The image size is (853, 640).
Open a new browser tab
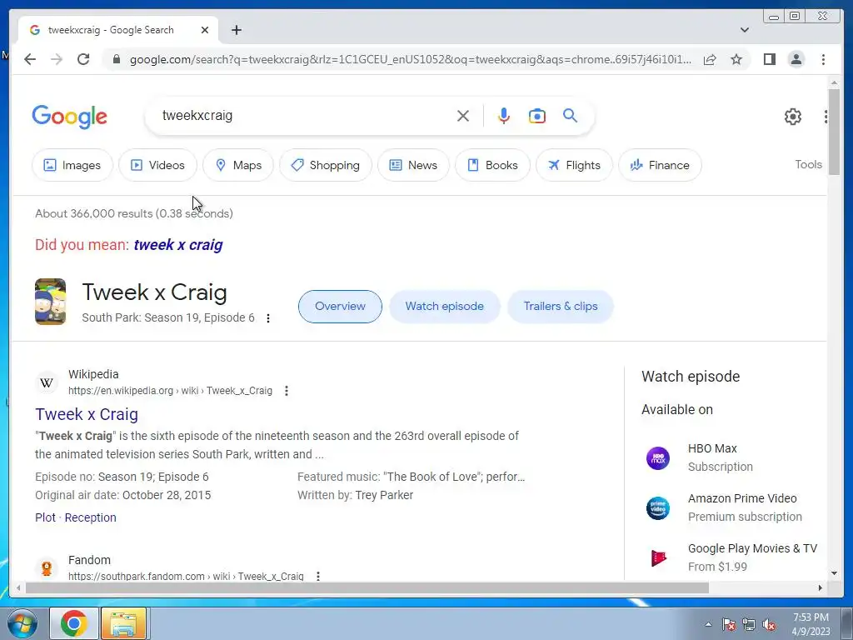(236, 30)
